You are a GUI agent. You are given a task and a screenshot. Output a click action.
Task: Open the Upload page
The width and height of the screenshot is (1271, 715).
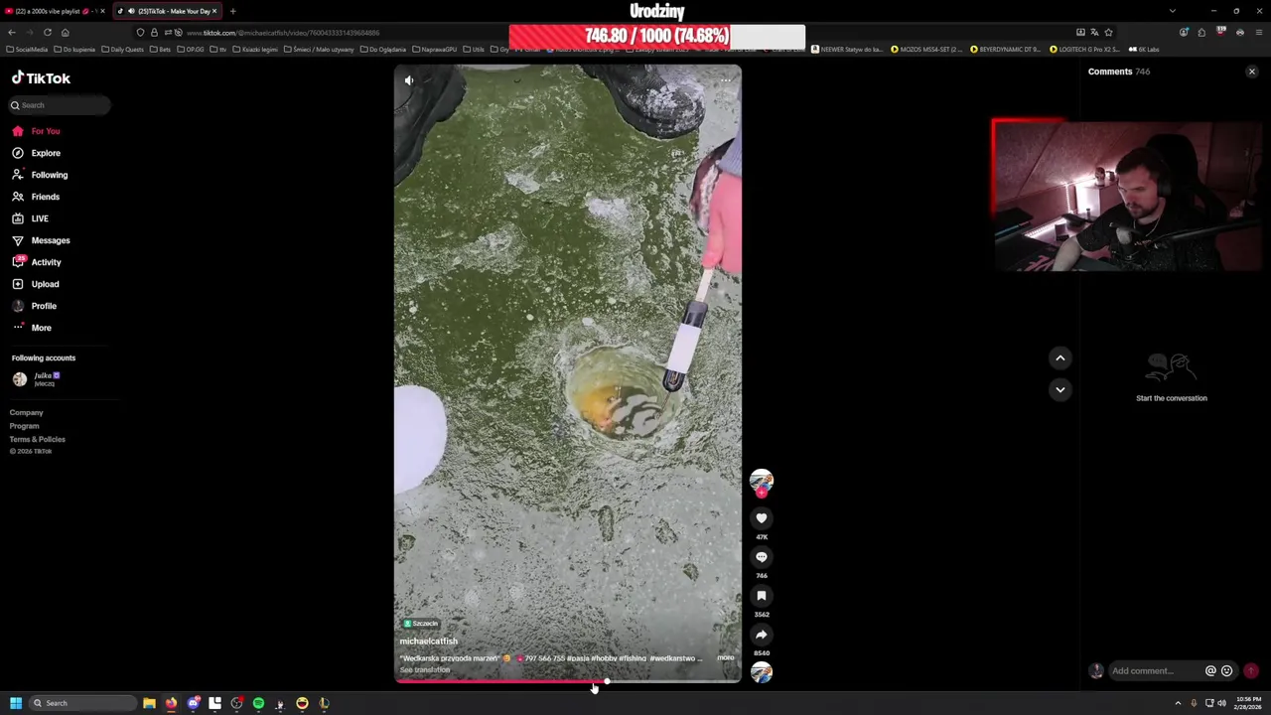point(37,284)
